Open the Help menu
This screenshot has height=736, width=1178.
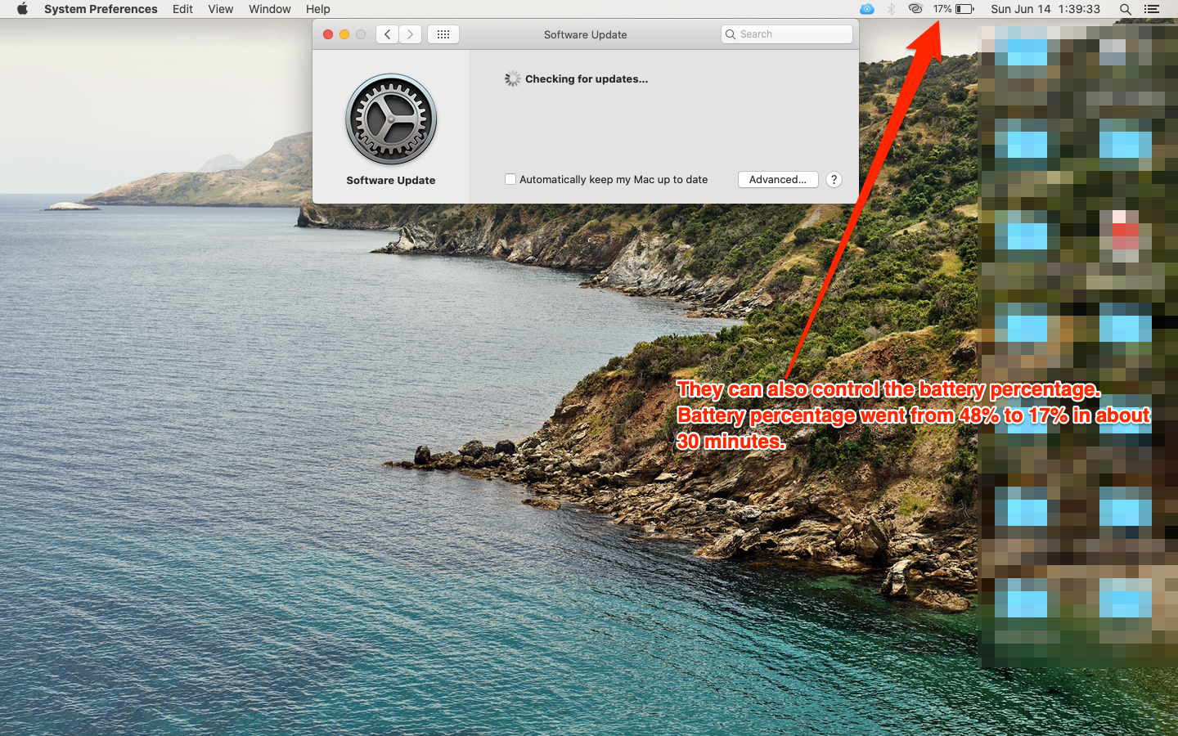tap(317, 9)
